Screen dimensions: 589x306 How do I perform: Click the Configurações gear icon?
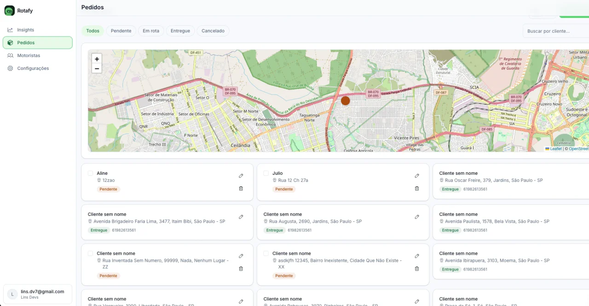click(10, 69)
